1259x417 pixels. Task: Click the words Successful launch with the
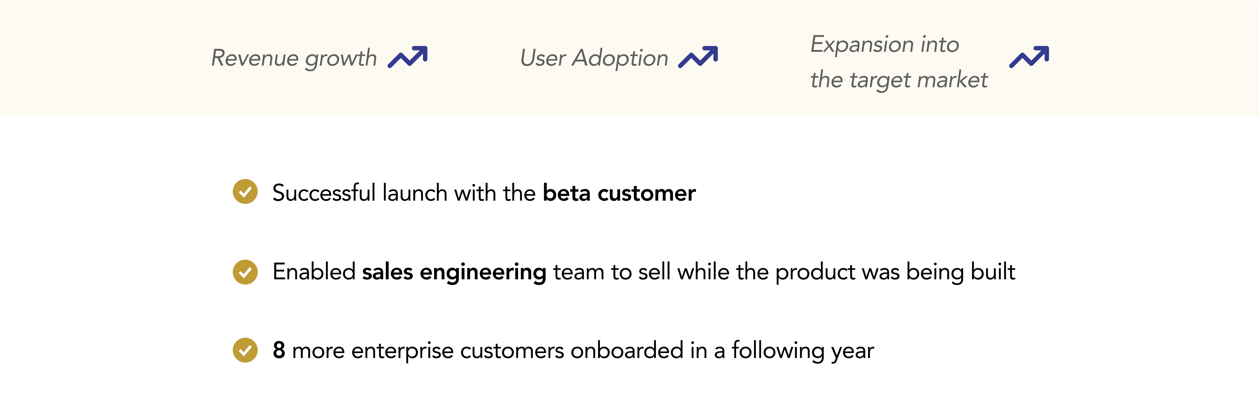click(x=404, y=193)
